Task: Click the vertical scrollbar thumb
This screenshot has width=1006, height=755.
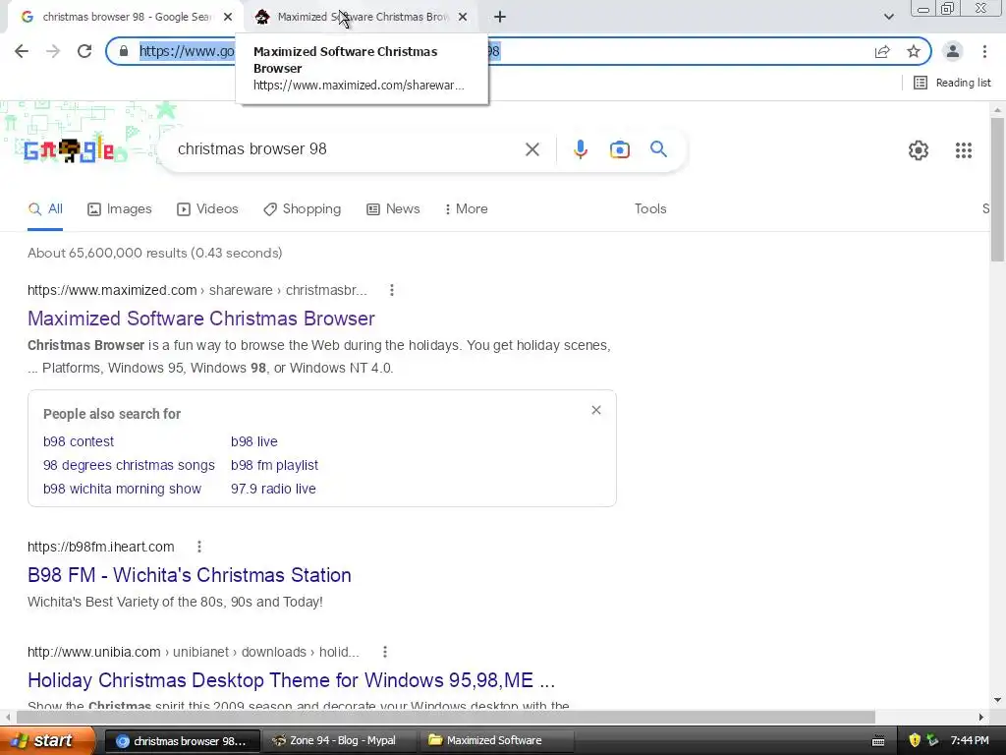Action: pos(997,190)
